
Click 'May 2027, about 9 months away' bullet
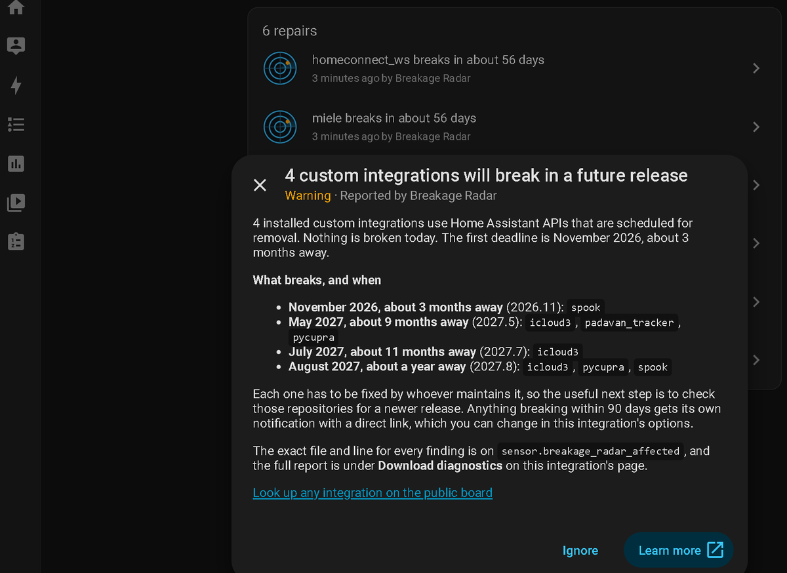coord(378,322)
